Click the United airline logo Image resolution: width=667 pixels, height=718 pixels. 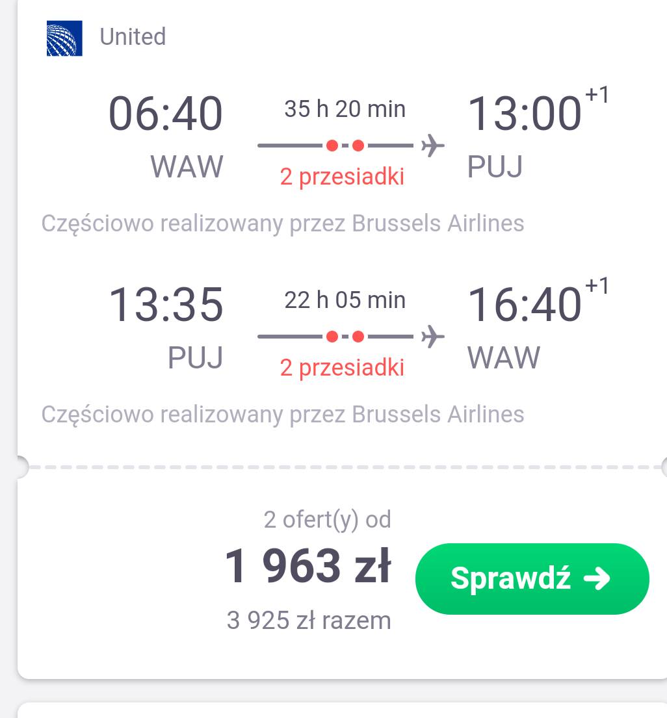64,38
